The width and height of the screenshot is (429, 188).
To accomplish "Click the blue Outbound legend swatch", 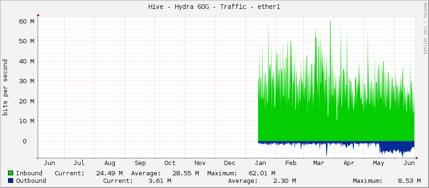I will click(11, 180).
